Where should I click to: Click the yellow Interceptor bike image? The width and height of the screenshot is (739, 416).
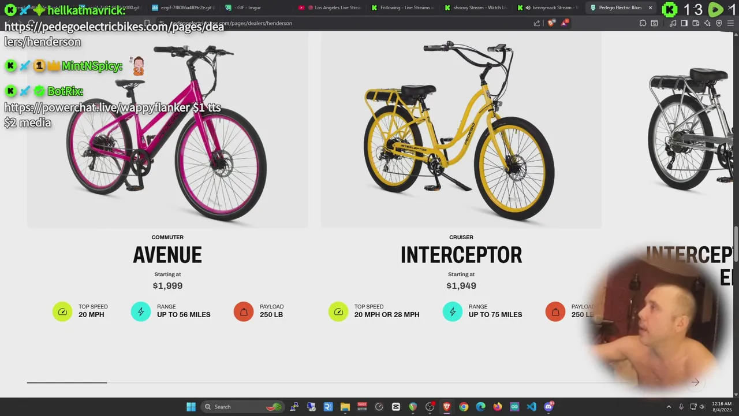click(x=461, y=130)
